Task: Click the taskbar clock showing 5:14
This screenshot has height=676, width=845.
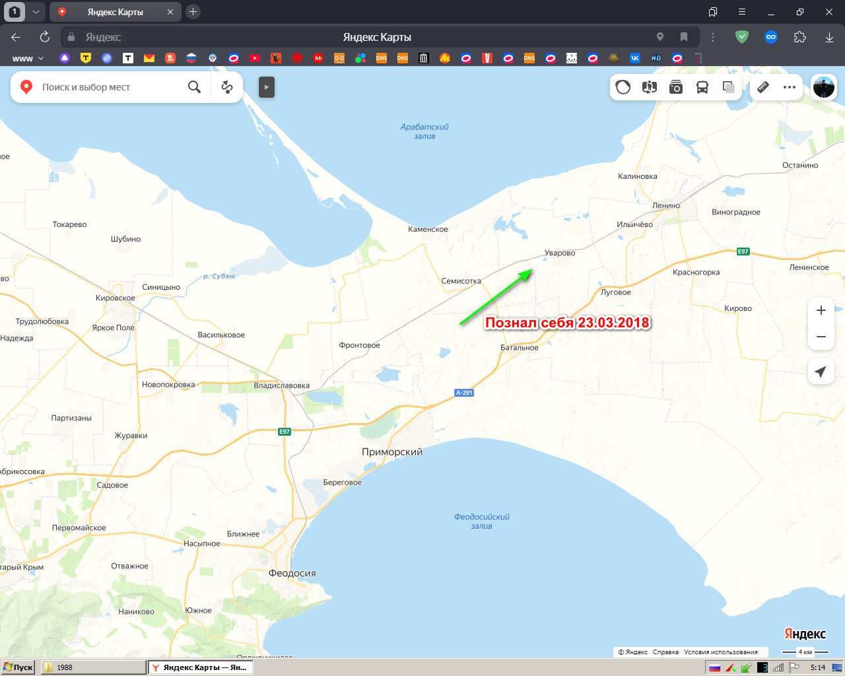Action: tap(818, 667)
